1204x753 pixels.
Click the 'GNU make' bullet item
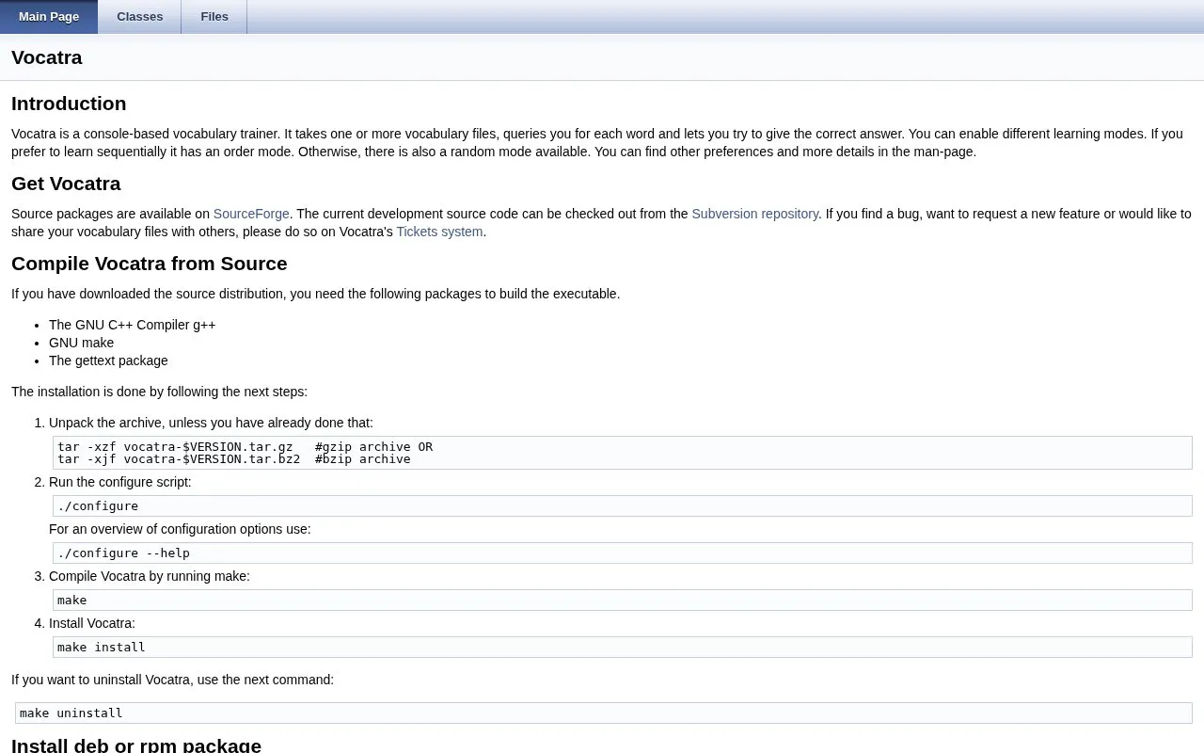pyautogui.click(x=81, y=343)
